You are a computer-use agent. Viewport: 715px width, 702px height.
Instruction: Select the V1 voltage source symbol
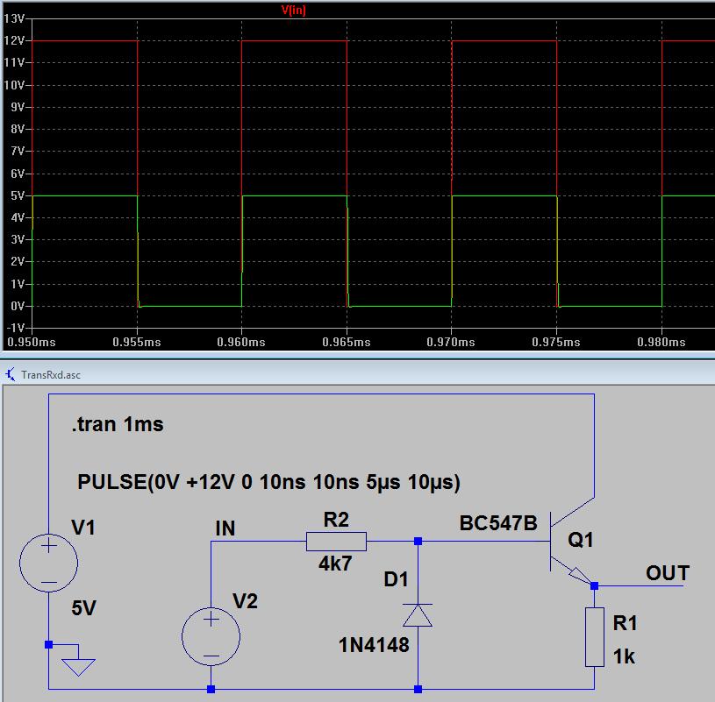(49, 563)
